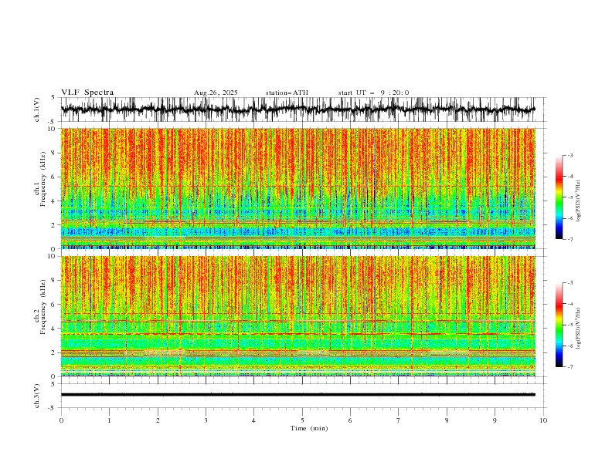612x472 pixels.
Task: Click the time axis tick label '8'
Action: [447, 420]
